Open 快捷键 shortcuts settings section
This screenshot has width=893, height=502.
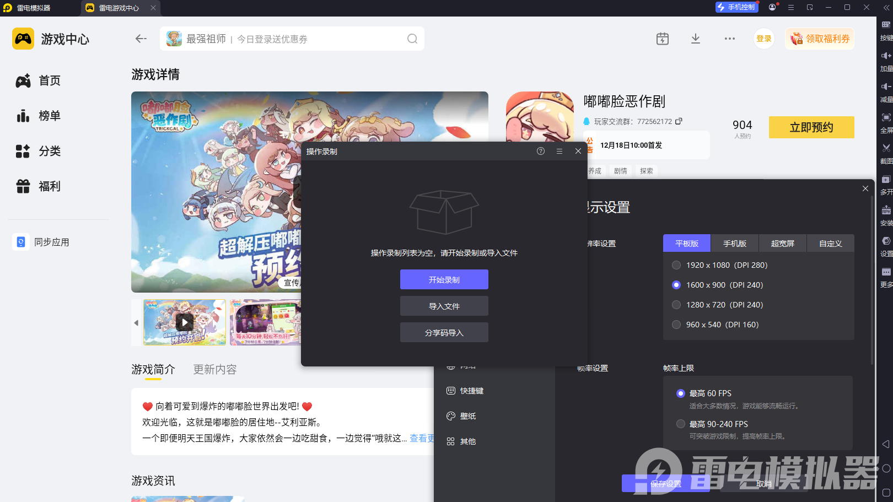coord(465,391)
